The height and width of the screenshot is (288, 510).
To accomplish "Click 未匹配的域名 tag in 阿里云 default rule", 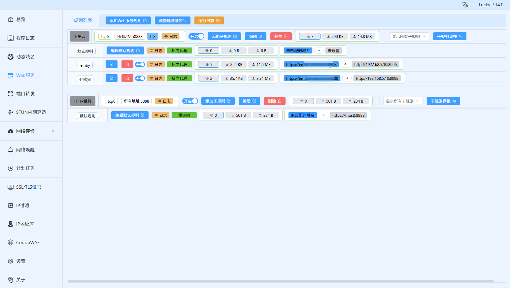I will click(x=298, y=50).
